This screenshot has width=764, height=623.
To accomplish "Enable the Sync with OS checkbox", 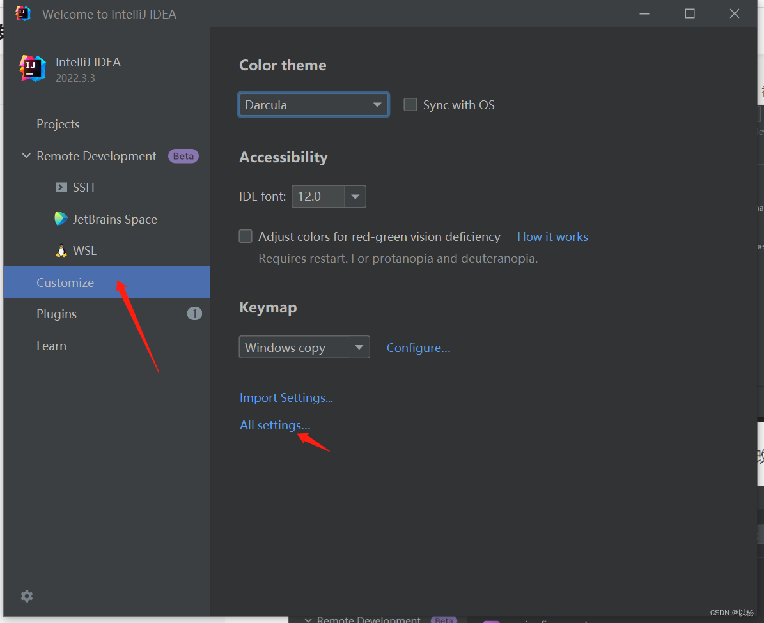I will [x=410, y=105].
